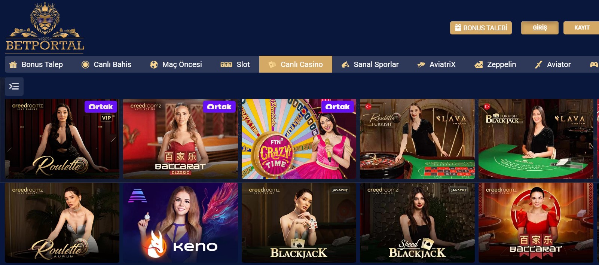599x265 pixels.
Task: Open the Crazy Time game thumbnail
Action: pos(299,139)
